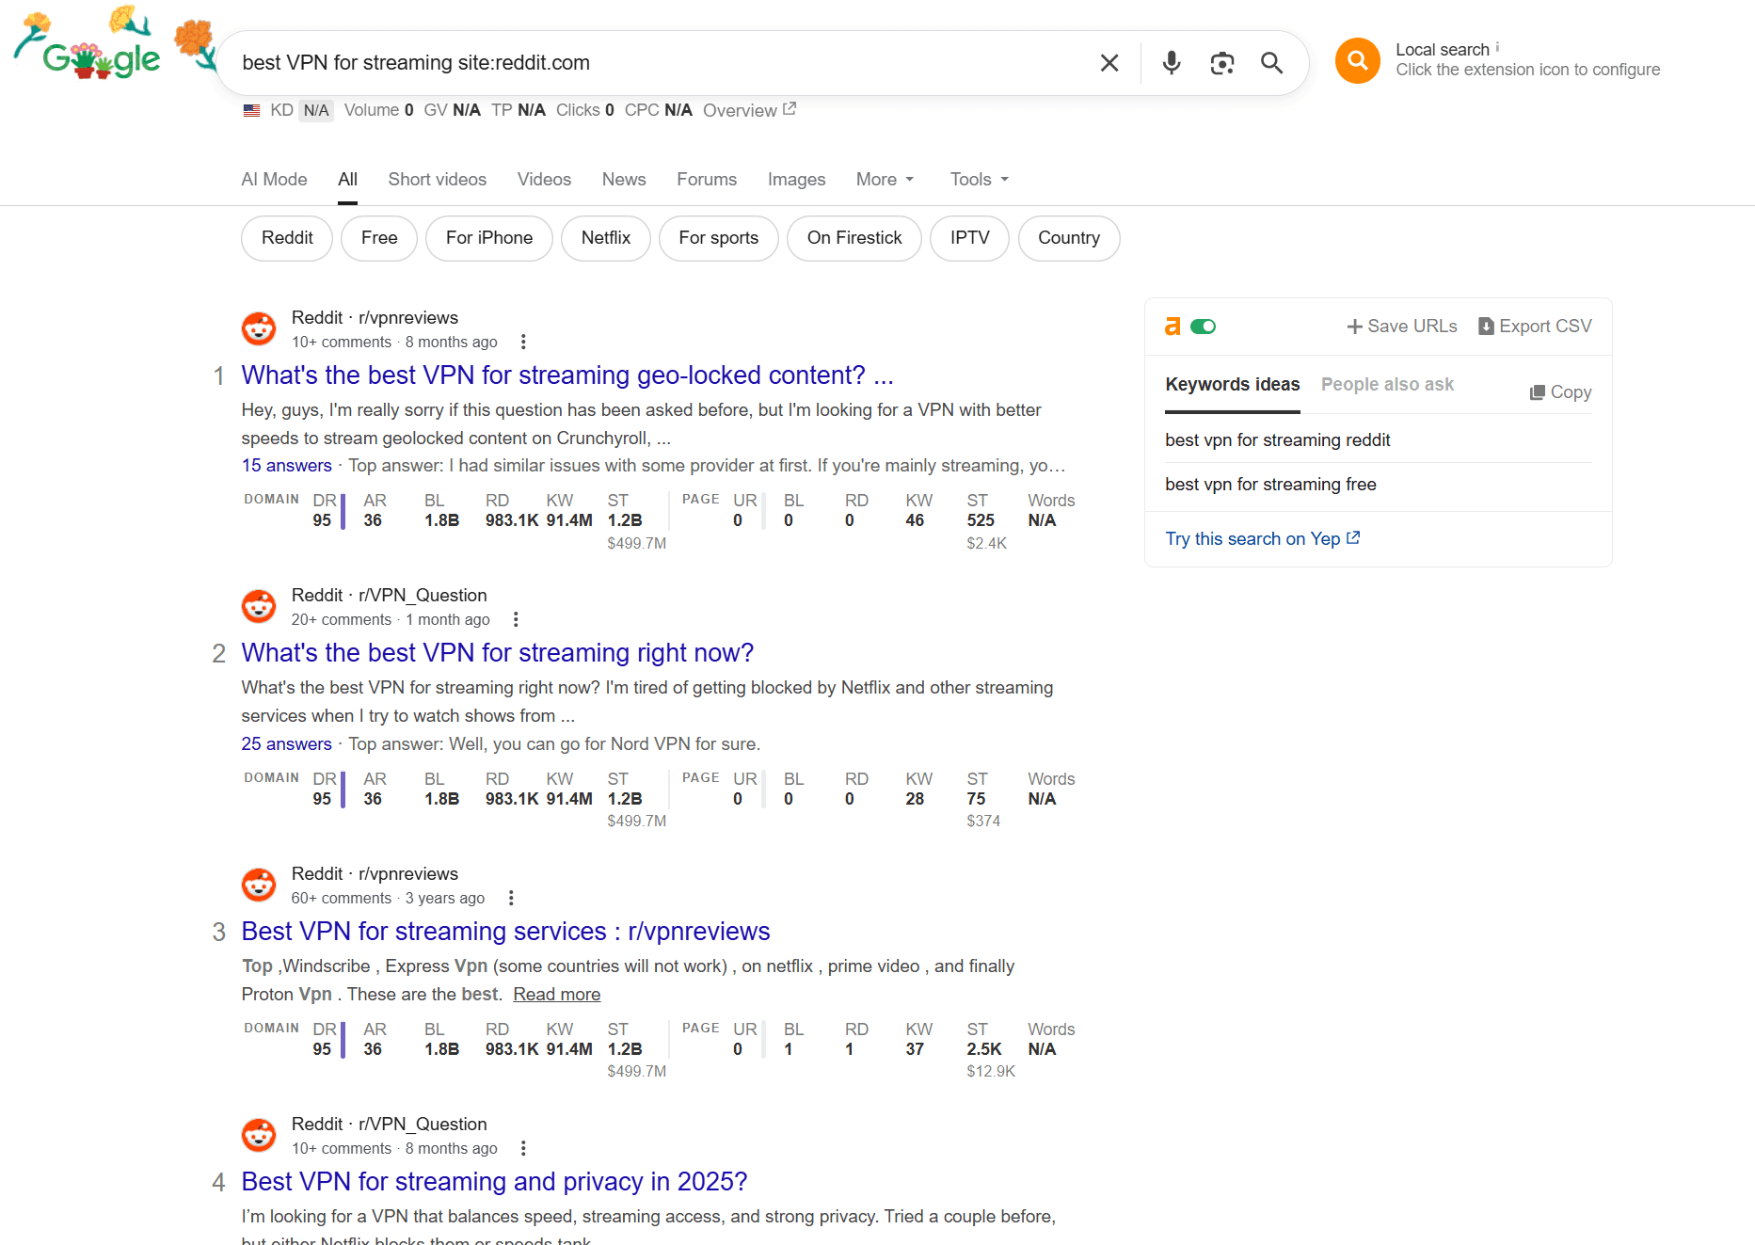1755x1245 pixels.
Task: Clear the search query with the X icon
Action: (x=1109, y=63)
